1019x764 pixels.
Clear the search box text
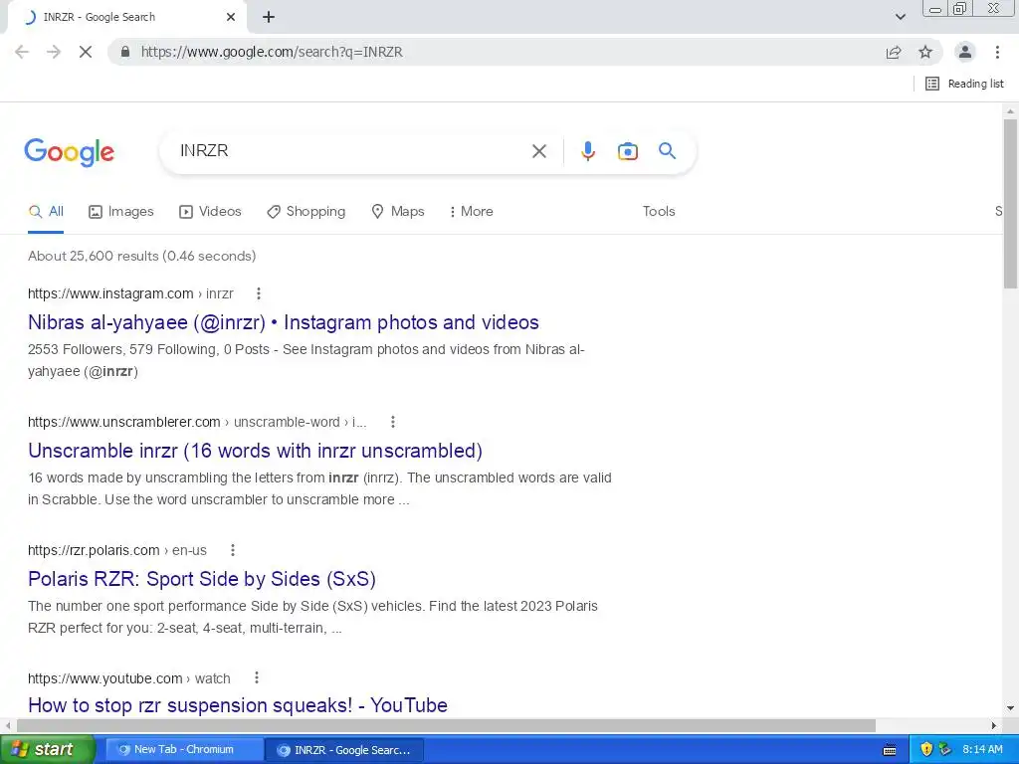pos(538,151)
